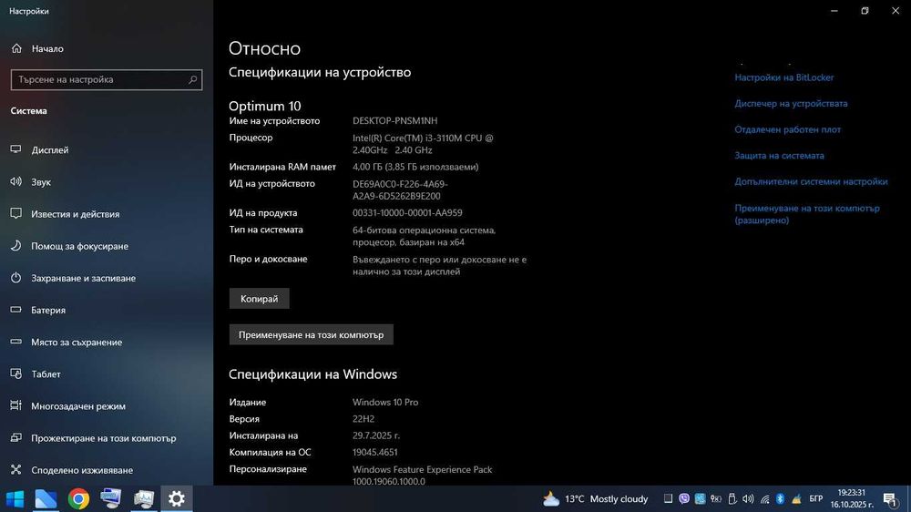Image resolution: width=911 pixels, height=512 pixels.
Task: Click the install date 29.7.2025 г.
Action: click(376, 435)
